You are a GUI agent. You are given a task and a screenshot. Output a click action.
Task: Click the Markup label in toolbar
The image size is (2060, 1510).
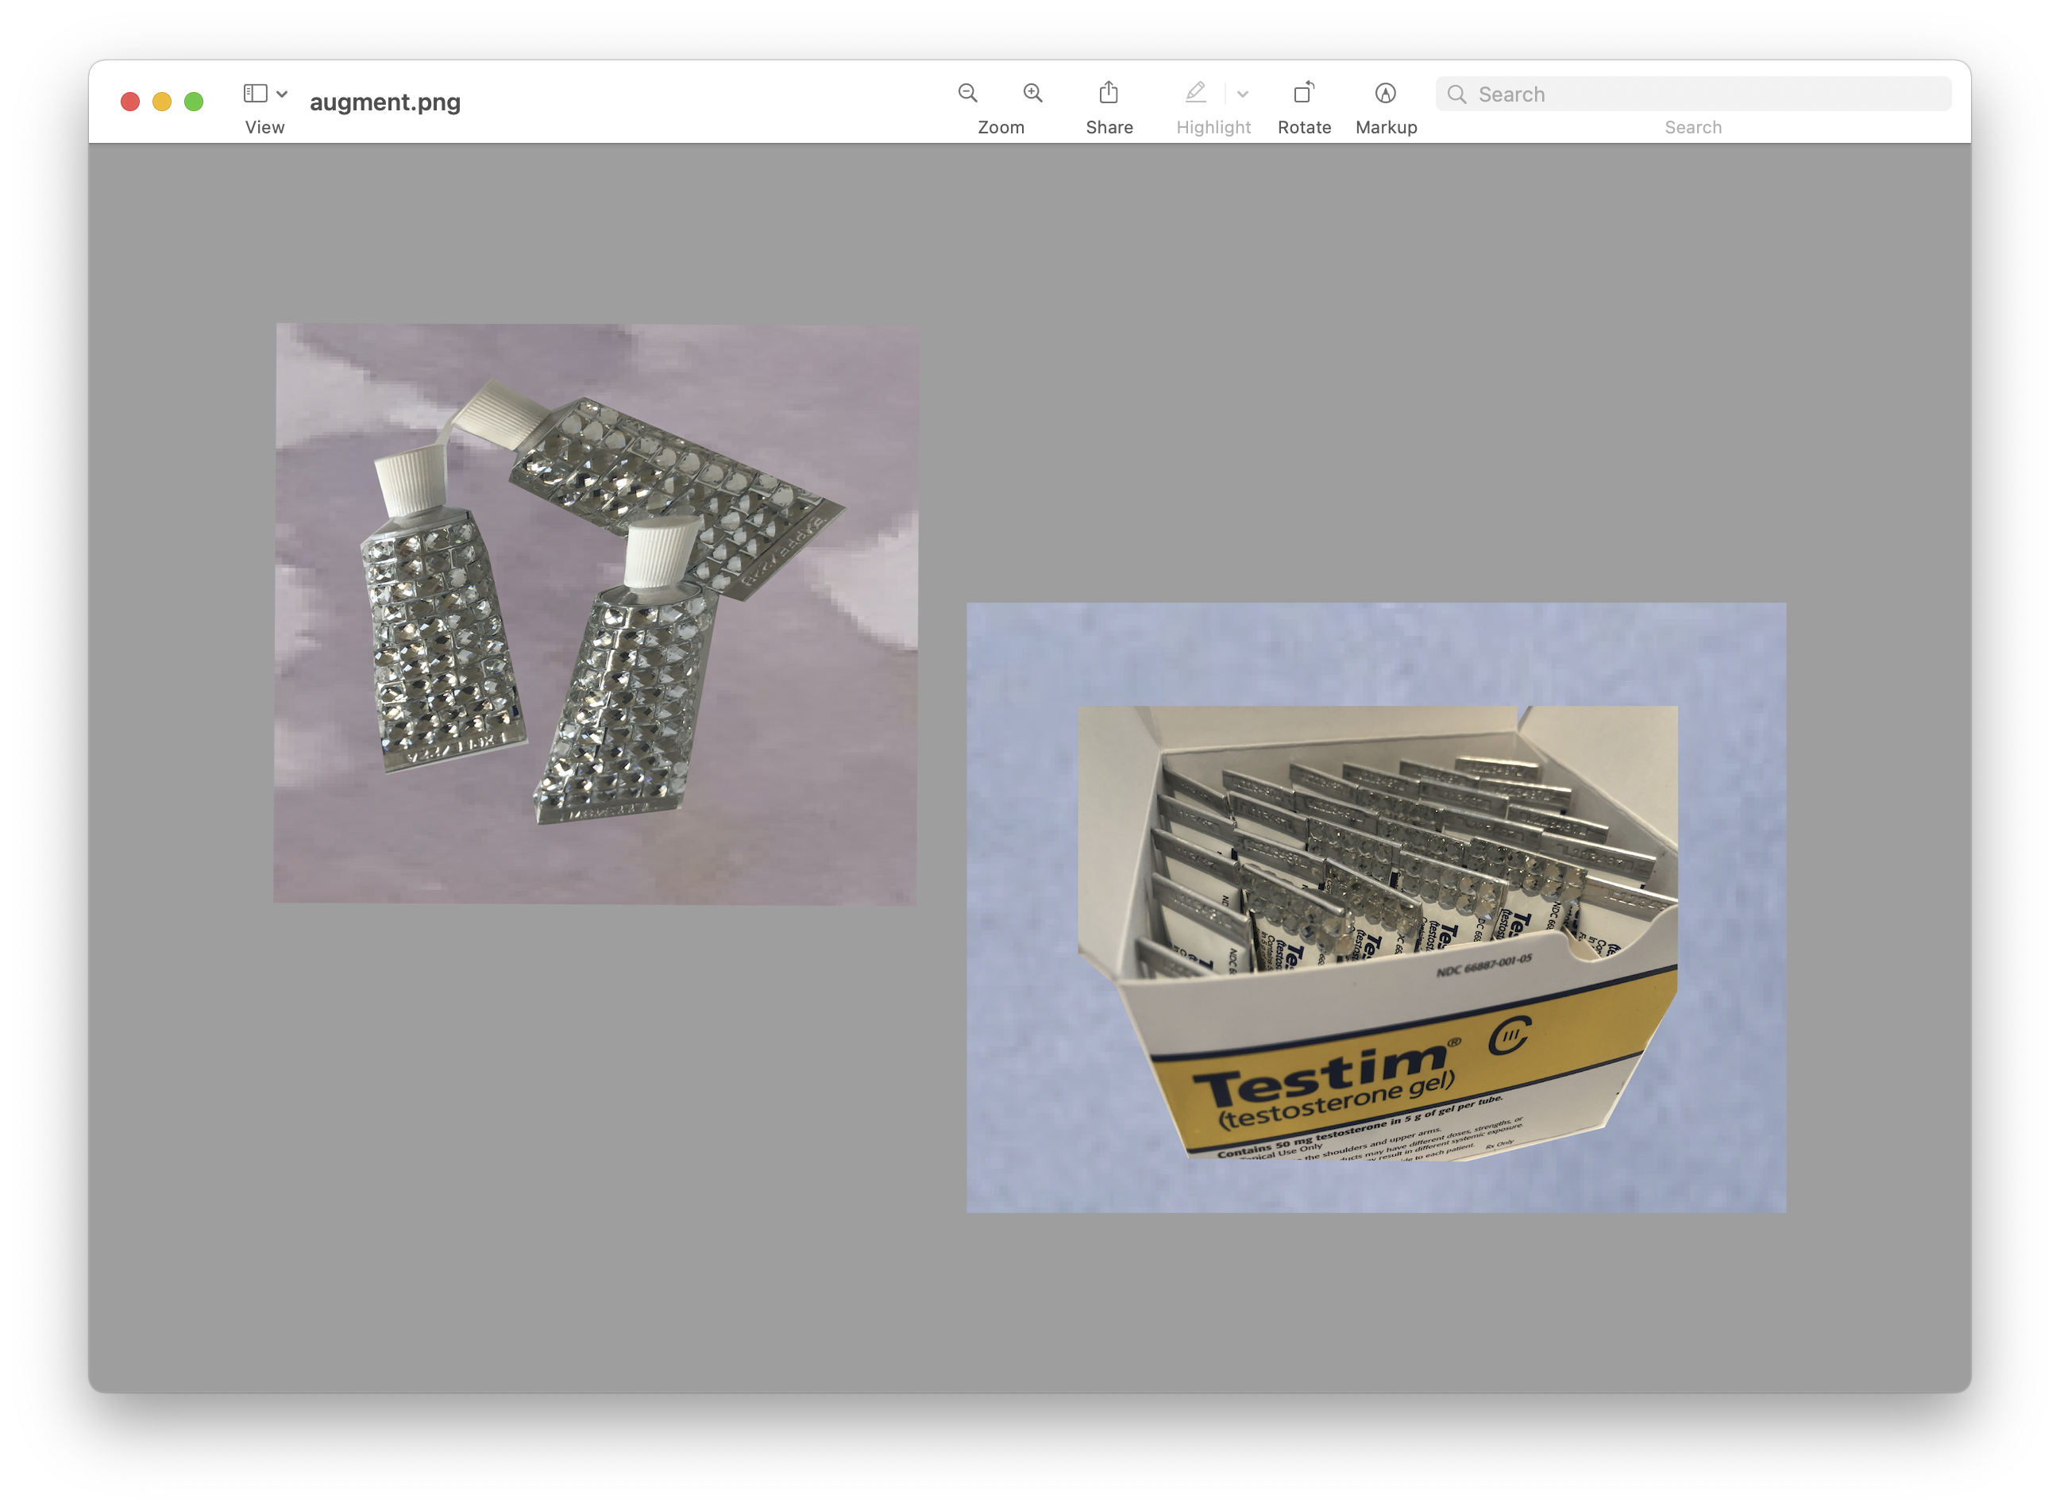1386,127
